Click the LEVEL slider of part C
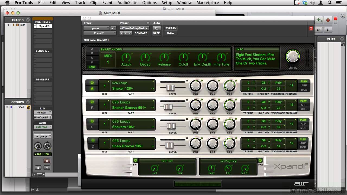Image resolution: width=347 pixels, height=195 pixels. [x=171, y=126]
